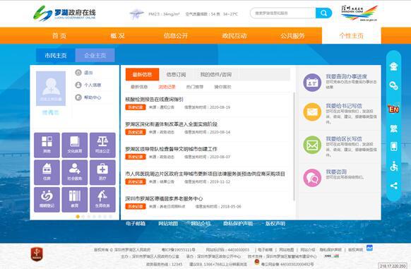This screenshot has height=269, width=411.
Task: Select the 最新信息 sub-tab below the tabs
Action: [x=139, y=87]
